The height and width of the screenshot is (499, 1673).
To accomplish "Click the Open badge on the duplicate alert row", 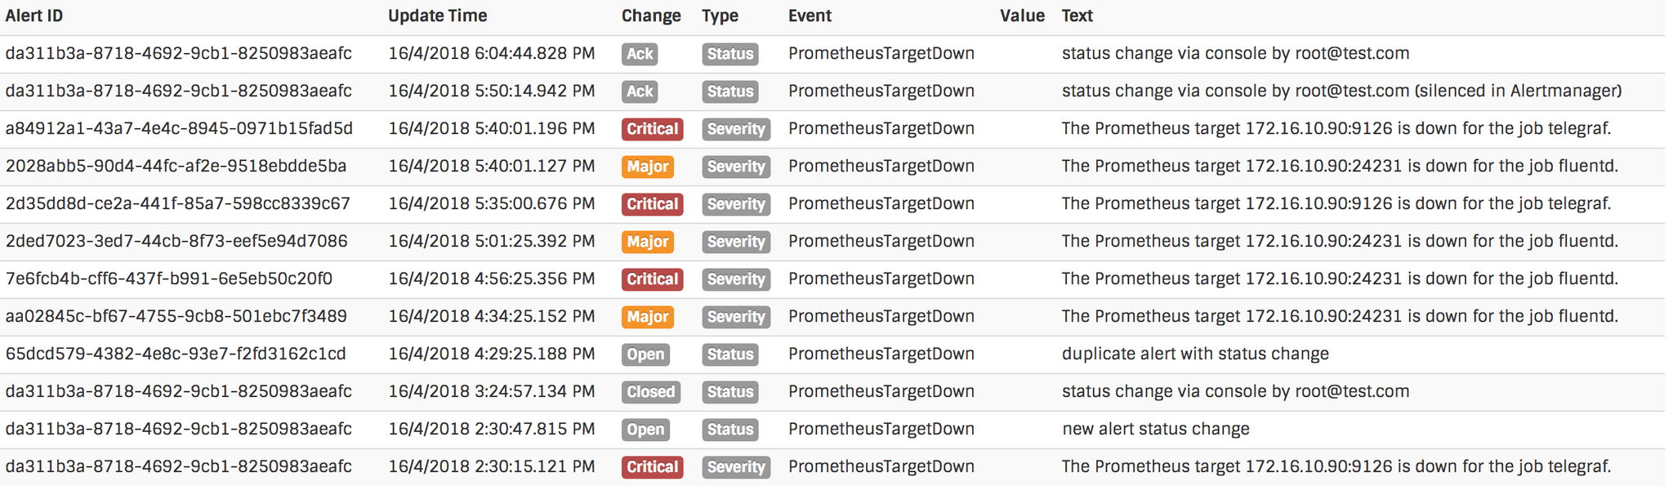I will click(x=645, y=354).
